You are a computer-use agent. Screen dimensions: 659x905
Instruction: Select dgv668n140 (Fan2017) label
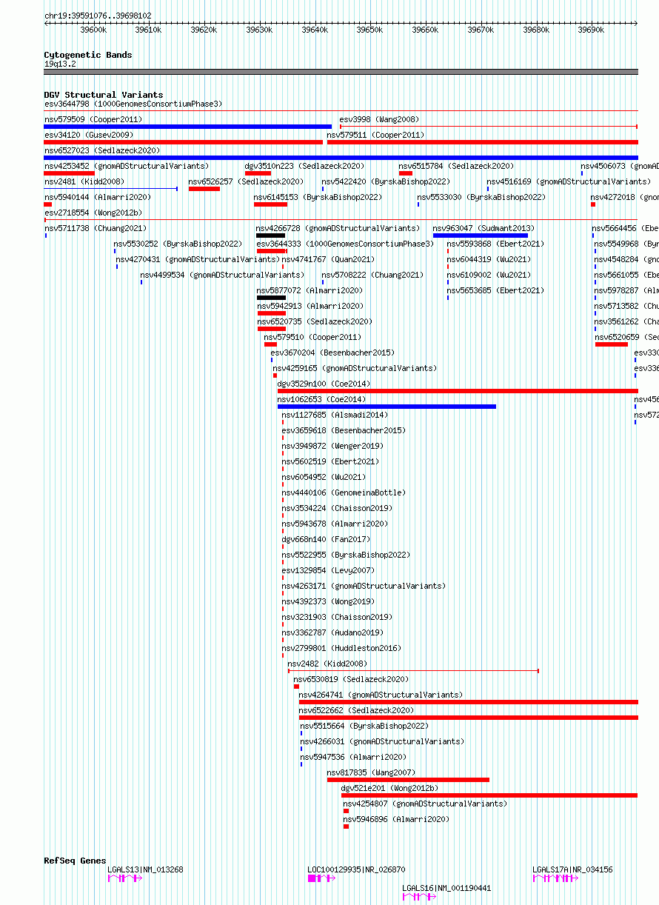tap(325, 539)
